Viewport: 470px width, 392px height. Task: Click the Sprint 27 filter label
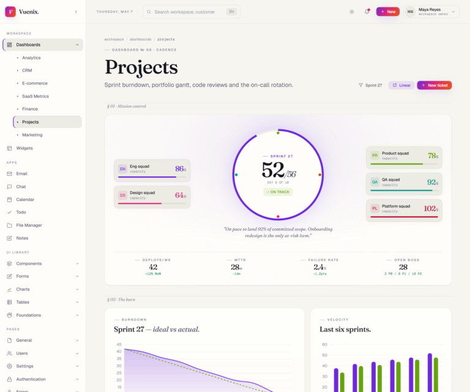click(x=373, y=85)
